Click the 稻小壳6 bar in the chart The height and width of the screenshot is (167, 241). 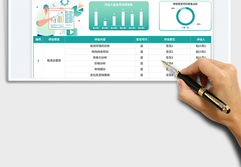click(141, 19)
